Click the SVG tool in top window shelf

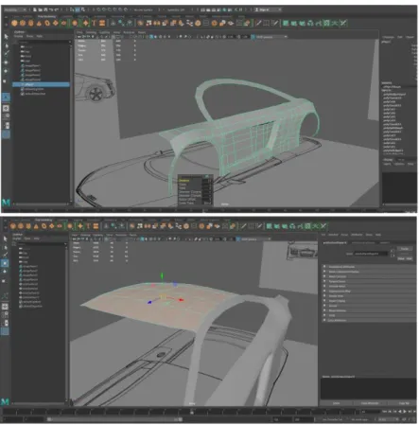tap(102, 23)
